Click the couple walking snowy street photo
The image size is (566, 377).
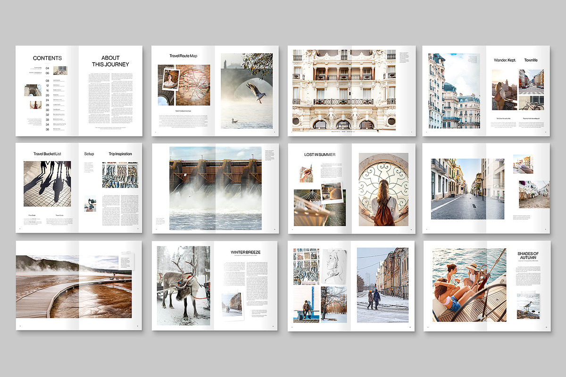(383, 285)
